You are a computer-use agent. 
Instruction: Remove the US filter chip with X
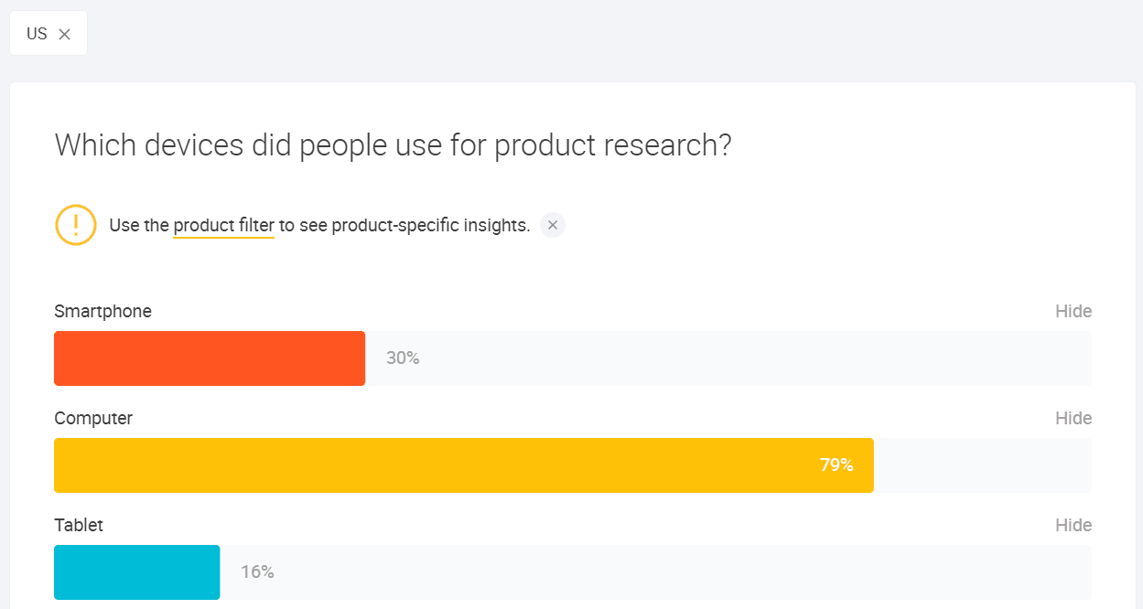tap(64, 34)
